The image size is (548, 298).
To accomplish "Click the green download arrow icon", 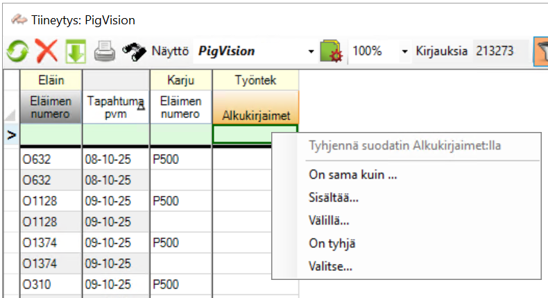I will [x=76, y=51].
